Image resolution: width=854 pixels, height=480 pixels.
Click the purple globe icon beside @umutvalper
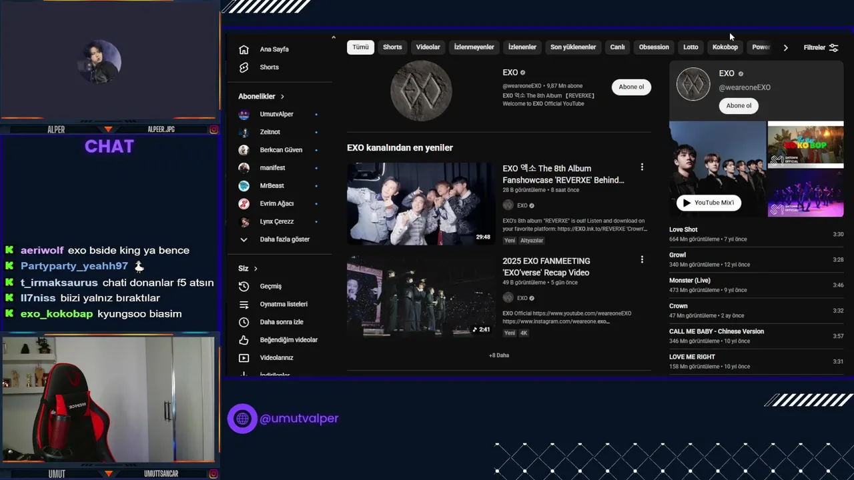tap(242, 419)
